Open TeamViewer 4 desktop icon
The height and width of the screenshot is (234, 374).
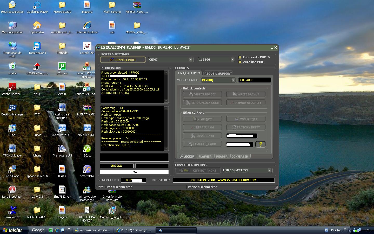(x=37, y=48)
